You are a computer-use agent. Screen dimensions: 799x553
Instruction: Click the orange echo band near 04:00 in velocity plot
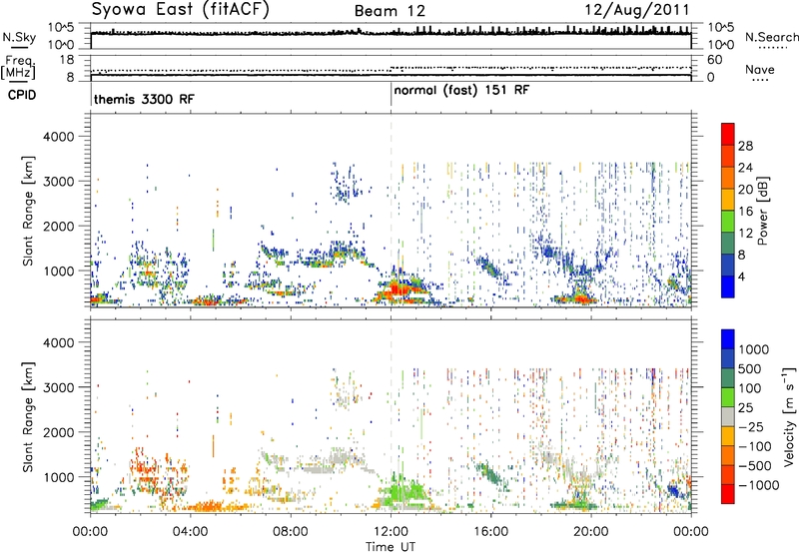click(x=209, y=507)
